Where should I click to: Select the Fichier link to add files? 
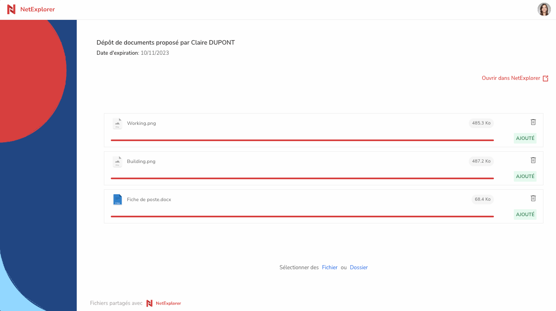click(x=330, y=268)
